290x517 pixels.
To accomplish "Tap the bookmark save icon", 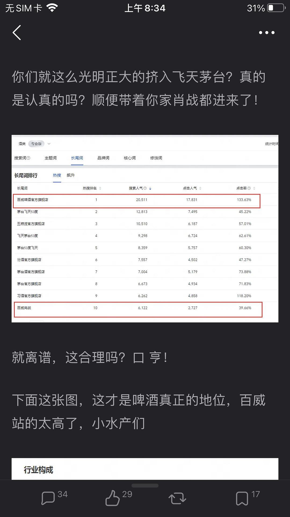I will 242,498.
